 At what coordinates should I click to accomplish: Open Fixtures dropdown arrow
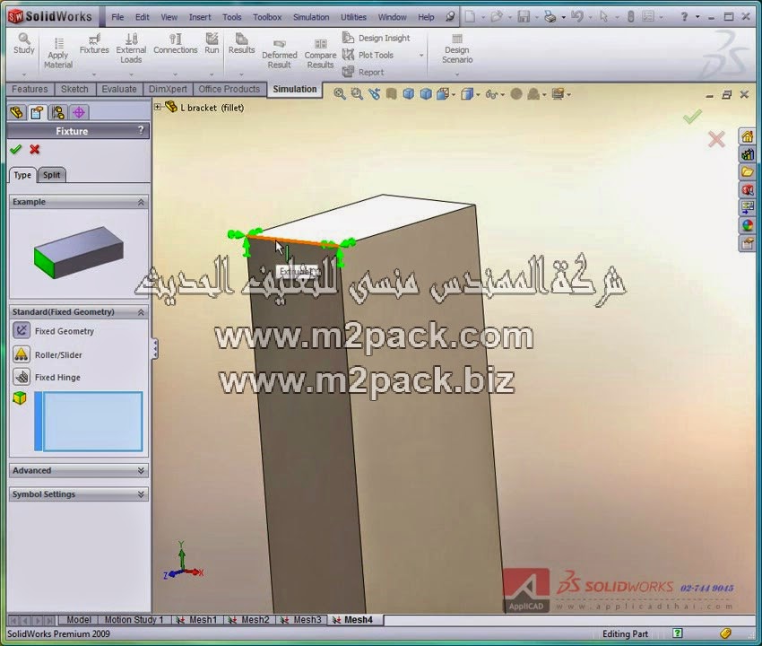(94, 74)
